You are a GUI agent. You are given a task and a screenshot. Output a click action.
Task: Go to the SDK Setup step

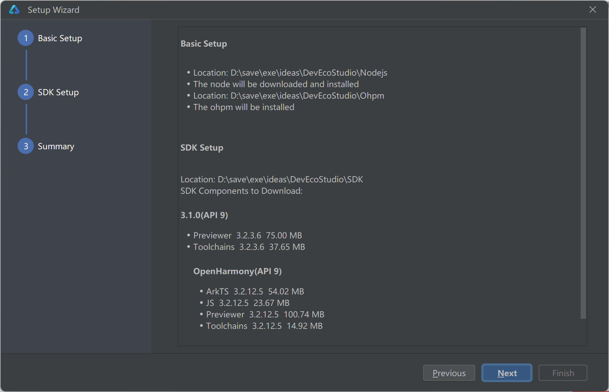[x=58, y=92]
